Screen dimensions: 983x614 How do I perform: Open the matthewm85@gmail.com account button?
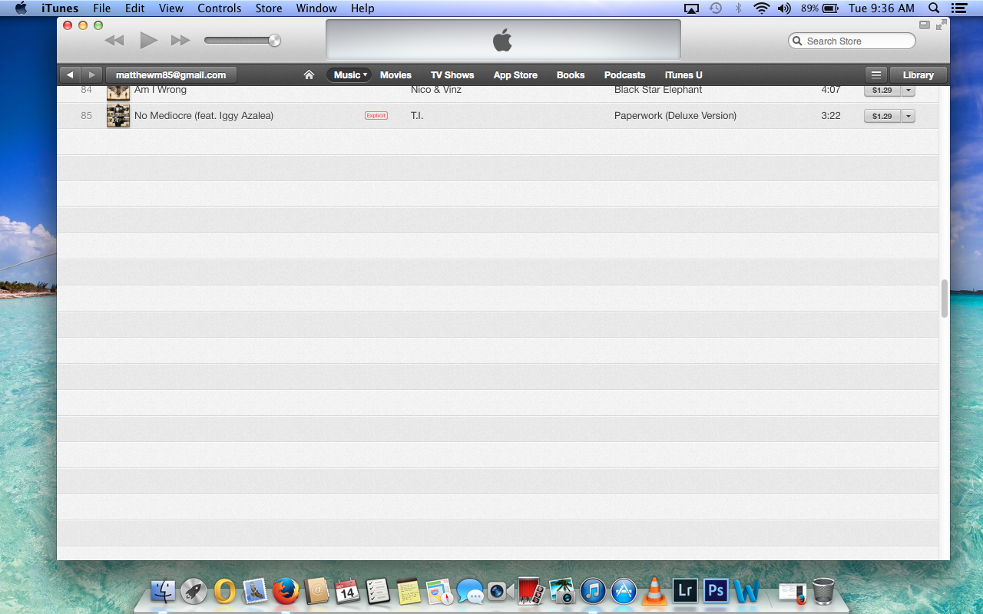click(x=170, y=75)
